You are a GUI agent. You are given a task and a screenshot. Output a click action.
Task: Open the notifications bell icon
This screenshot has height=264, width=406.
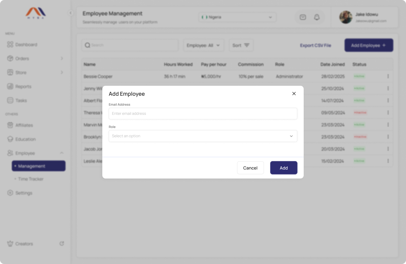coord(317,17)
